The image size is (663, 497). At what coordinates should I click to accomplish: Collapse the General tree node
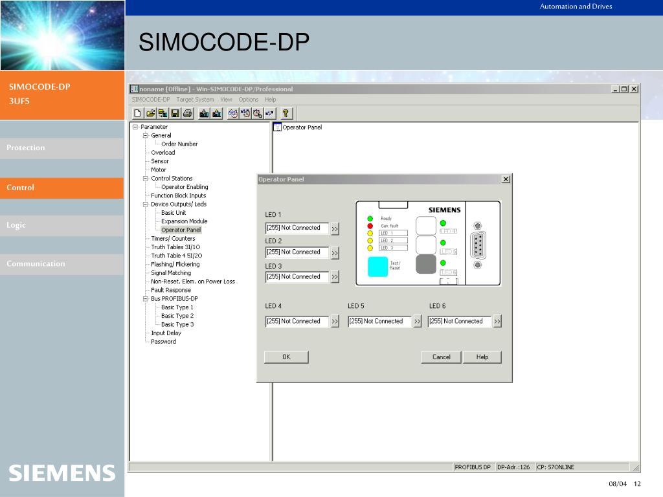click(146, 135)
